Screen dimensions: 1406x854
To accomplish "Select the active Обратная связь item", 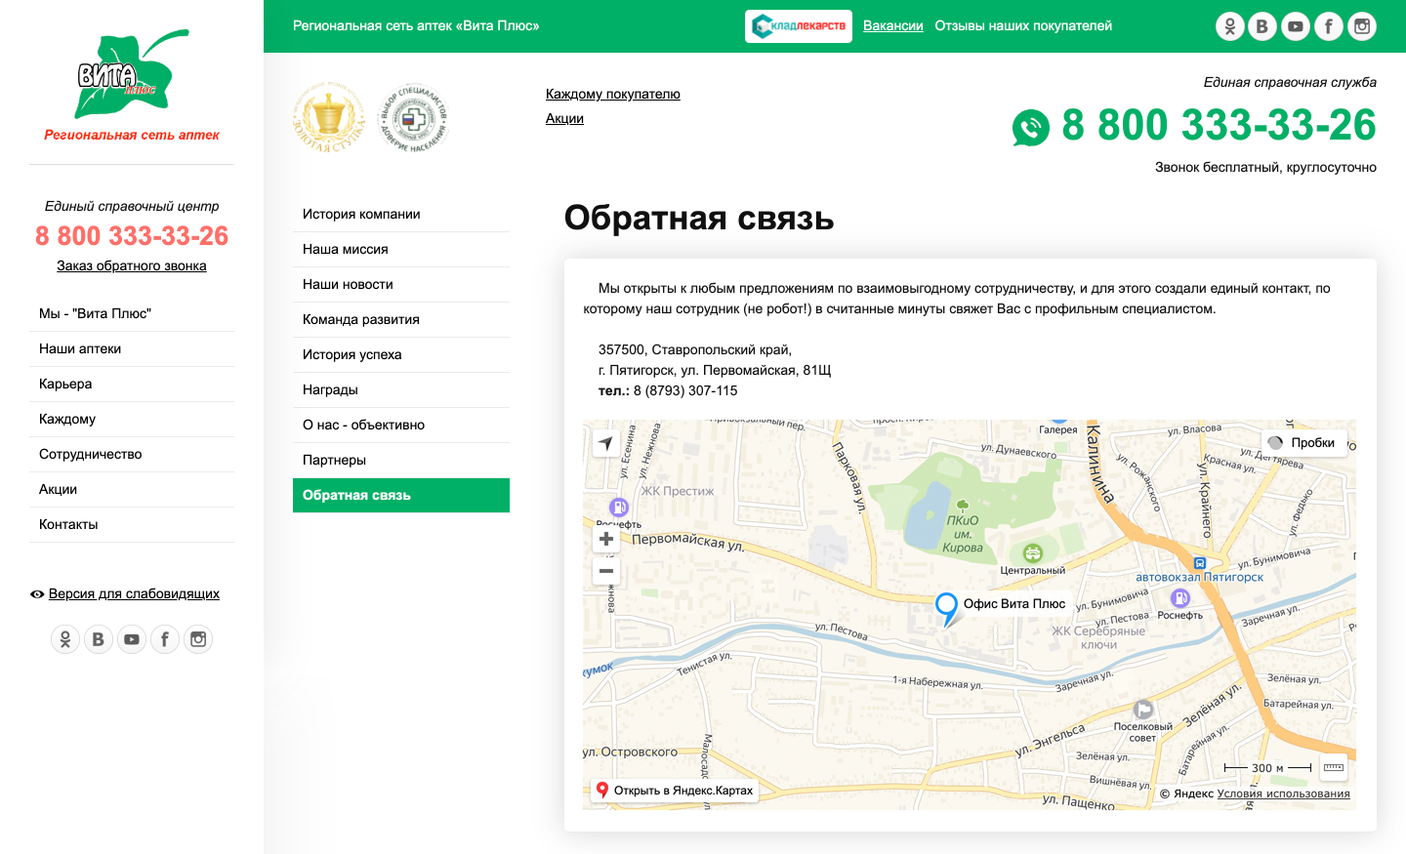I will pyautogui.click(x=401, y=495).
